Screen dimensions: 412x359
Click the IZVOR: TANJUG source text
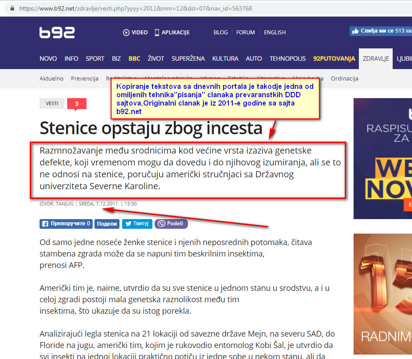pyautogui.click(x=57, y=204)
